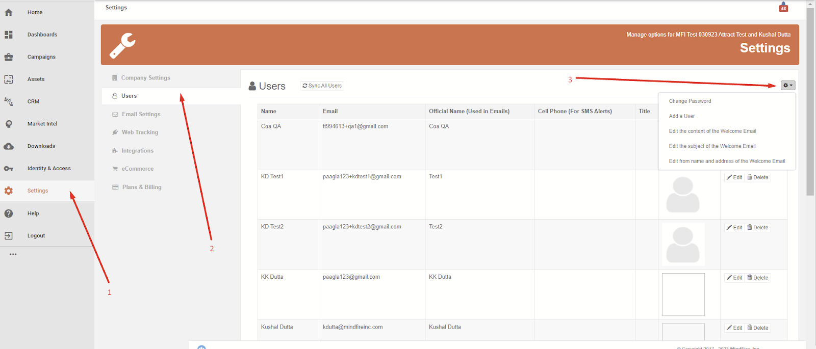Viewport: 816px width, 349px height.
Task: Click the Home house icon
Action: [9, 12]
